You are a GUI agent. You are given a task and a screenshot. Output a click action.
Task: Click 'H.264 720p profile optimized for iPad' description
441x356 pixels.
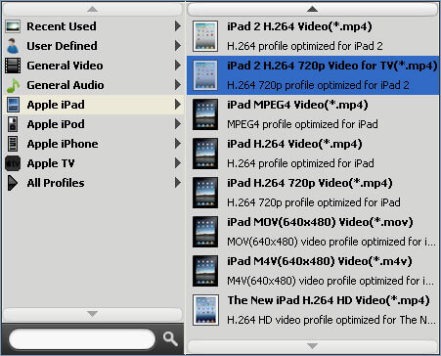pyautogui.click(x=314, y=202)
